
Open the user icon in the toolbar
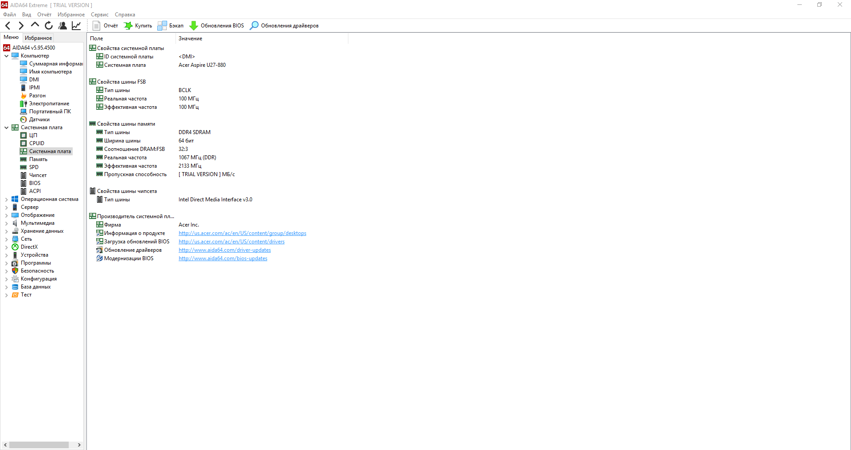pos(62,26)
